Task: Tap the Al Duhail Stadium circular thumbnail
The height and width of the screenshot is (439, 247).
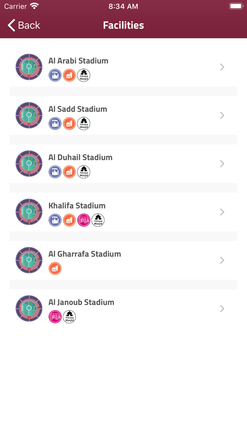Action: (29, 163)
